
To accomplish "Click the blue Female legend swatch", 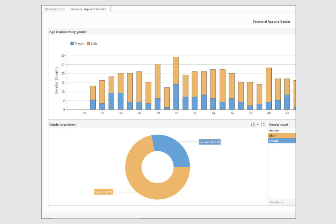I will 72,44.
